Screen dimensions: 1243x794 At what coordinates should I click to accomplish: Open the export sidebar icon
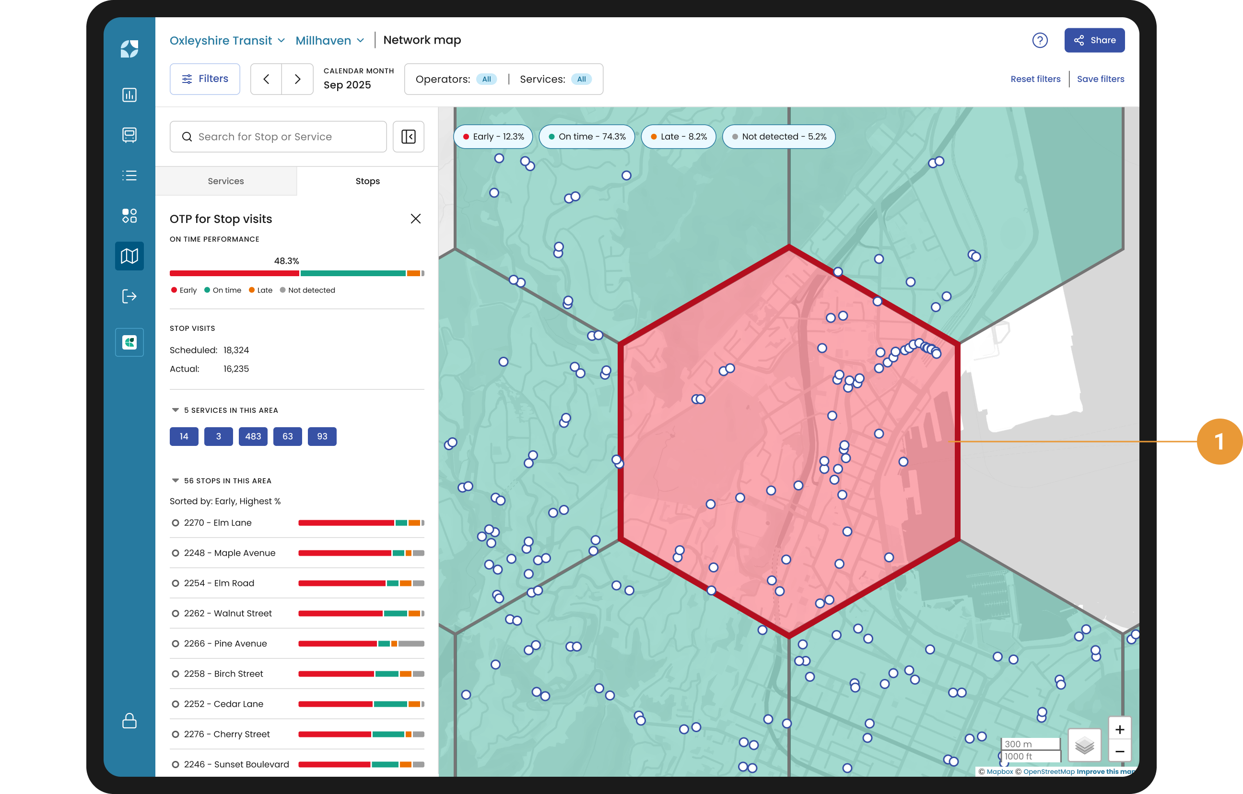(129, 296)
